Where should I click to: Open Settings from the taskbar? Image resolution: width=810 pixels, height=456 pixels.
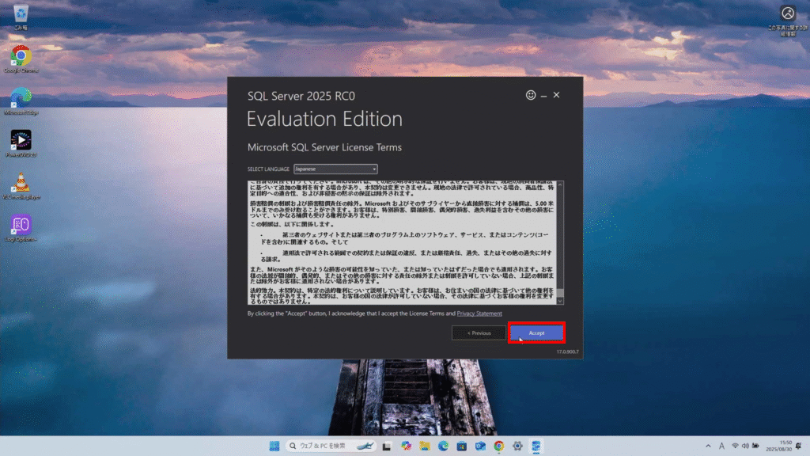pyautogui.click(x=517, y=446)
